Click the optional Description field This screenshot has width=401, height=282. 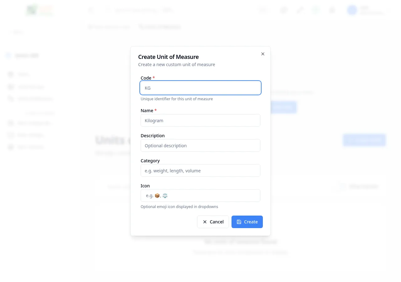[200, 145]
